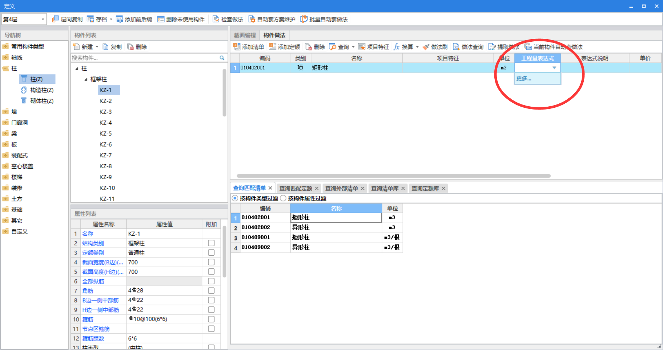663x350 pixels.
Task: Click the 检查做法 icon
Action: (216, 19)
